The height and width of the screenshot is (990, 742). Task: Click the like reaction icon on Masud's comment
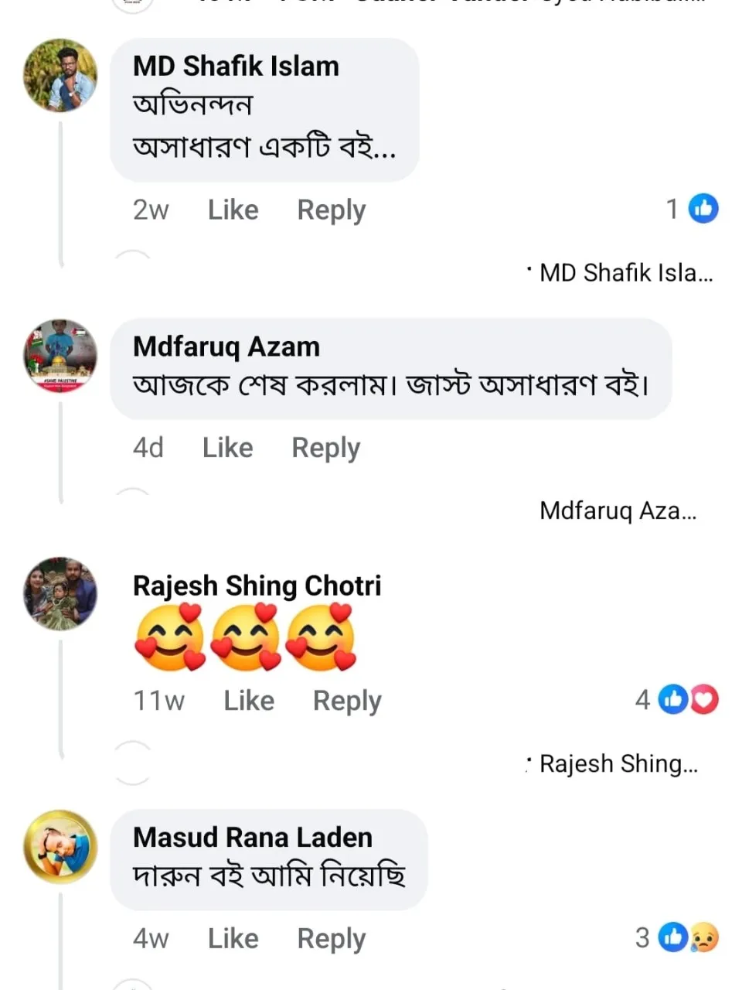673,937
